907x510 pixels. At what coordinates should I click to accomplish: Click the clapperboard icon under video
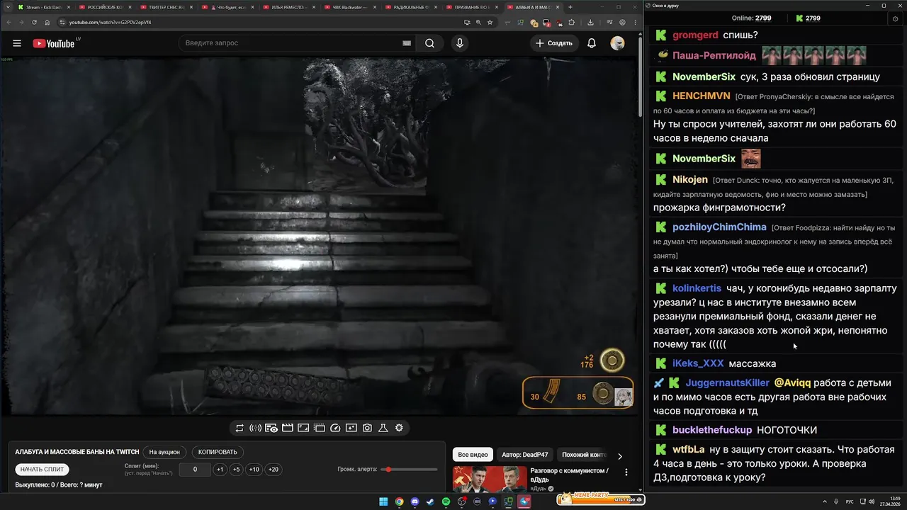pyautogui.click(x=288, y=428)
